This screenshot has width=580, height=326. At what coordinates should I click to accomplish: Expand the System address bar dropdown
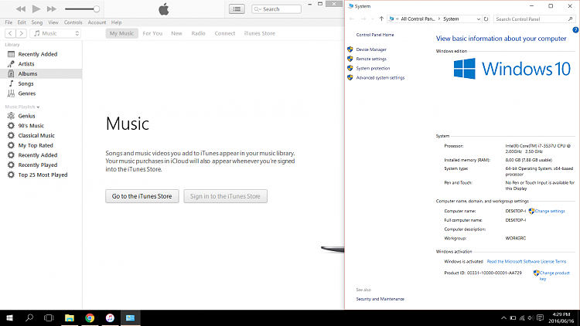click(x=478, y=19)
